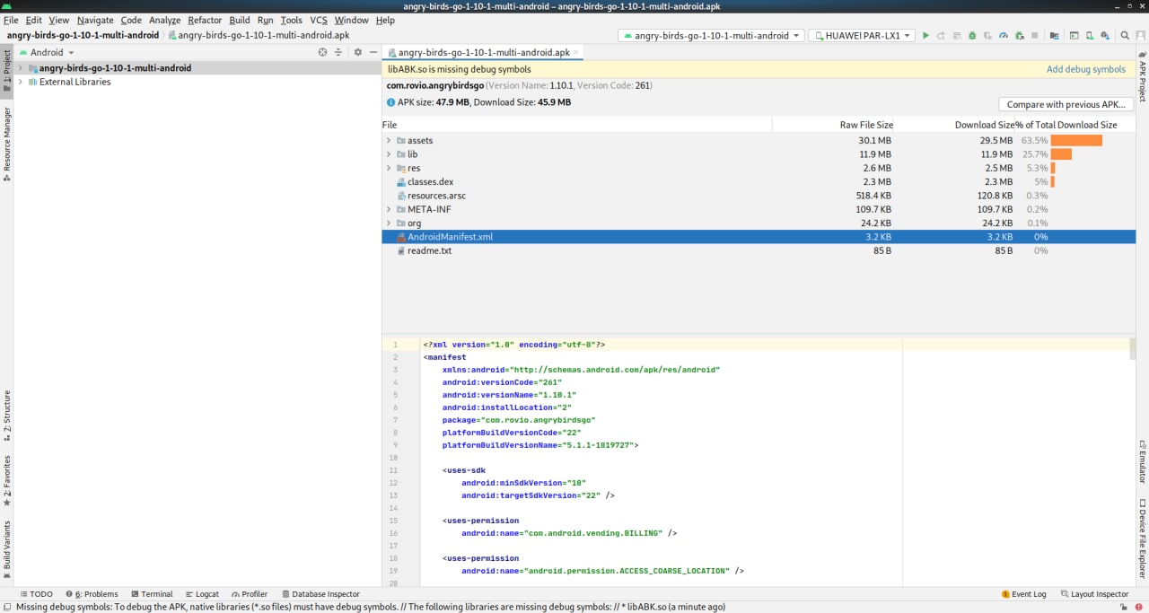Image resolution: width=1149 pixels, height=613 pixels.
Task: Open the run configuration dropdown
Action: click(x=712, y=36)
